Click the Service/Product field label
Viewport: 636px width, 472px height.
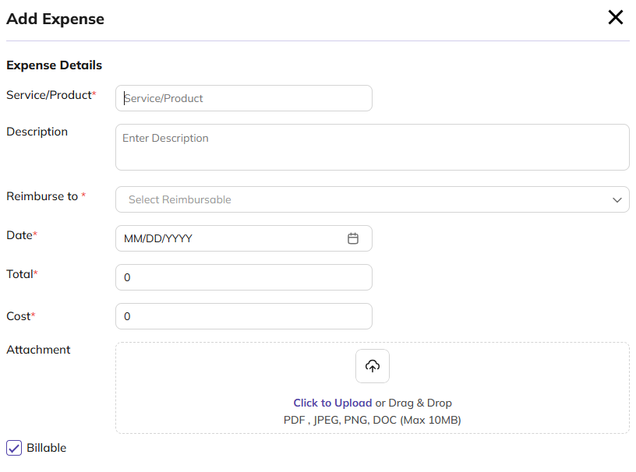click(x=49, y=94)
